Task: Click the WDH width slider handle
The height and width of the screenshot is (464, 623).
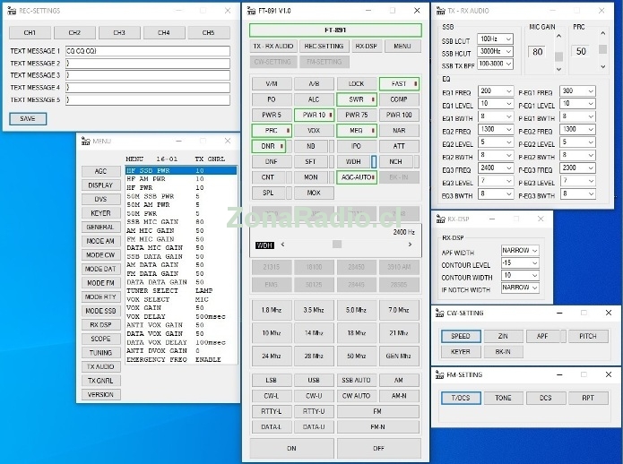Action: click(337, 245)
